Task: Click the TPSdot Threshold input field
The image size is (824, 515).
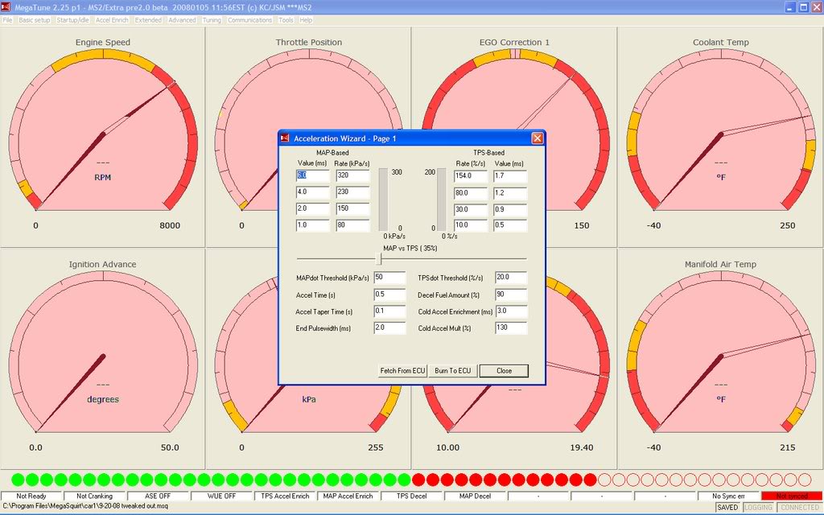Action: [511, 278]
